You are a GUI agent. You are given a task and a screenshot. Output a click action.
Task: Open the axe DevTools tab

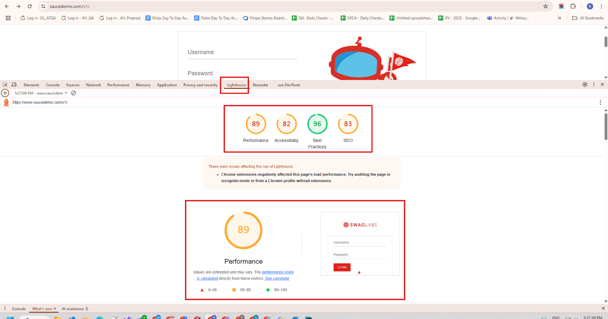[x=289, y=85]
